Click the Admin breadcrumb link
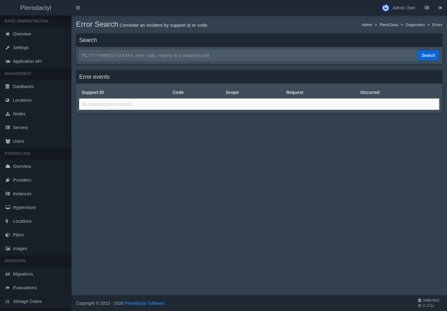Screen dimensions: 447x311 (x=367, y=25)
